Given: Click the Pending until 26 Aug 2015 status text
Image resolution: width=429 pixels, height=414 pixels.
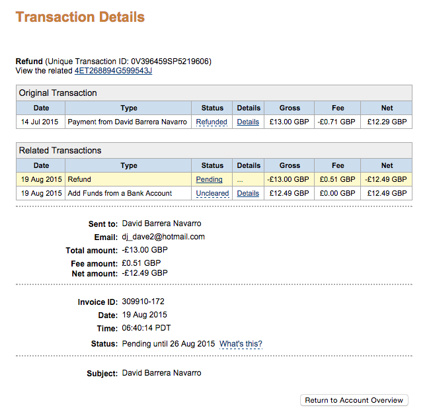Looking at the screenshot, I should pyautogui.click(x=169, y=344).
